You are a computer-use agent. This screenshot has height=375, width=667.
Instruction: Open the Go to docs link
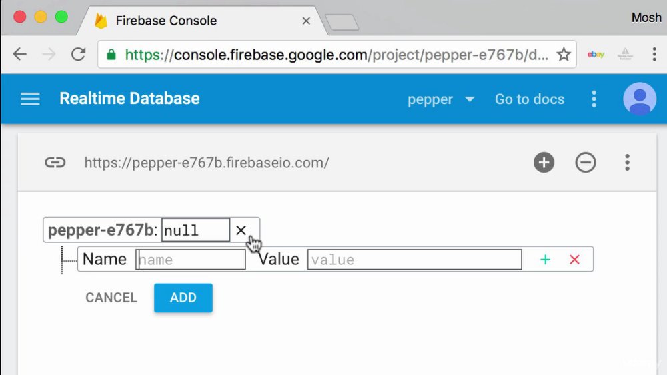pos(530,99)
